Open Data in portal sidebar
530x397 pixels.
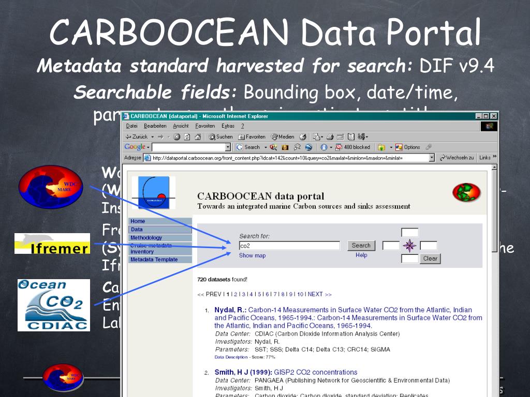[x=160, y=230]
